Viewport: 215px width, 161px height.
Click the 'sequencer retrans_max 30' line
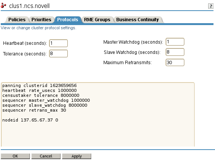34,110
